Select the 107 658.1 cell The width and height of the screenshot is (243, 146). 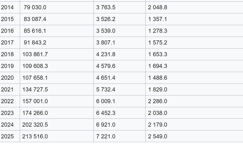pos(35,78)
